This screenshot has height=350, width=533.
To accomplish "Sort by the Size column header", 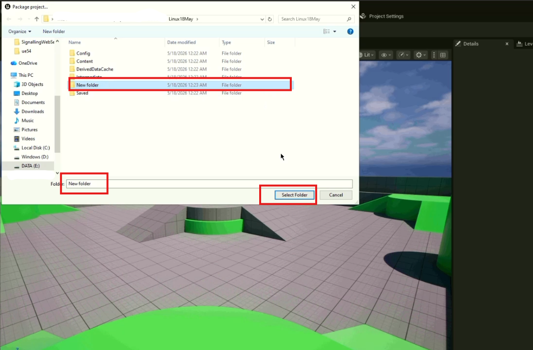I will pyautogui.click(x=280, y=42).
